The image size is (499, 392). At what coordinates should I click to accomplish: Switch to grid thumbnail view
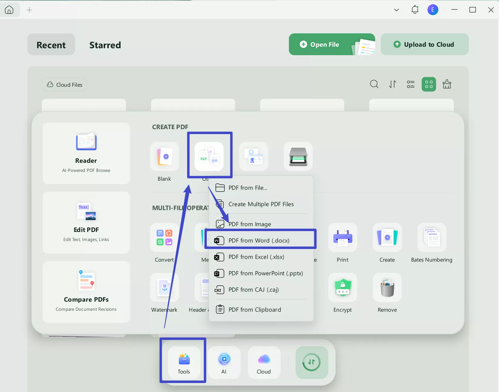pyautogui.click(x=429, y=84)
